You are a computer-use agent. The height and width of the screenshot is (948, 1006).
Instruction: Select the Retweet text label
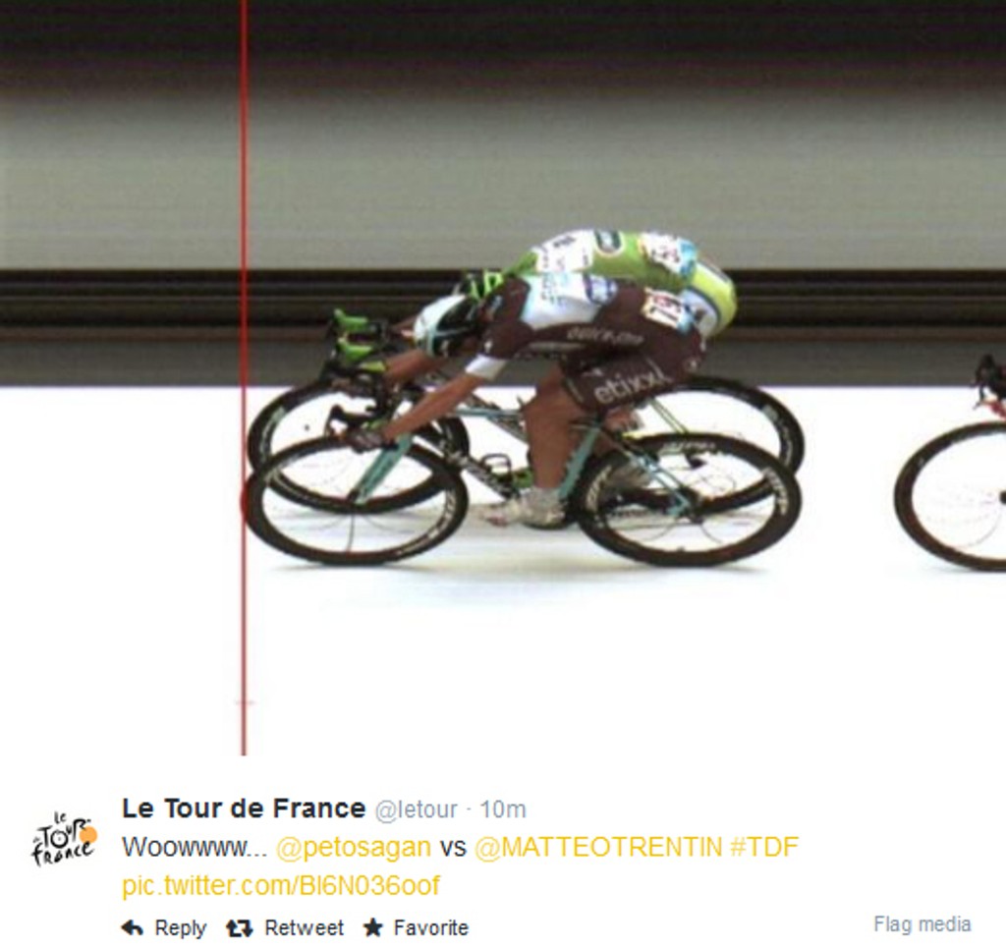tap(305, 928)
